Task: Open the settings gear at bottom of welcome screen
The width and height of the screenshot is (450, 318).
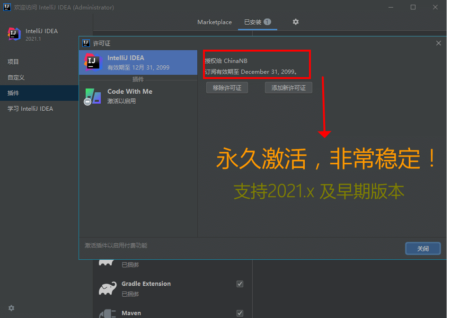Action: (x=11, y=308)
